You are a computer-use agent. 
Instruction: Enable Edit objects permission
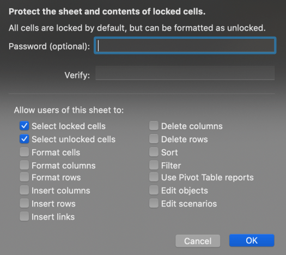pos(154,190)
